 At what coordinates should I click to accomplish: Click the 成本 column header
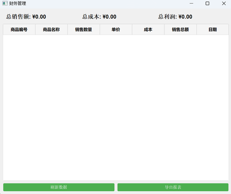(x=148, y=29)
